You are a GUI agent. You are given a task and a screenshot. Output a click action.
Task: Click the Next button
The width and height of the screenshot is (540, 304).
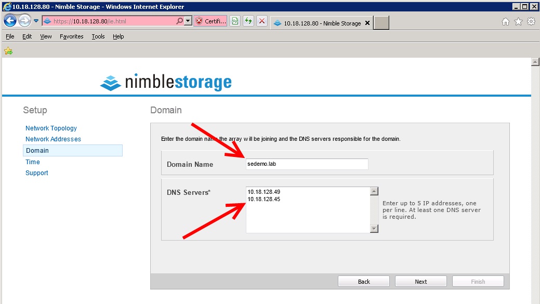(x=421, y=281)
